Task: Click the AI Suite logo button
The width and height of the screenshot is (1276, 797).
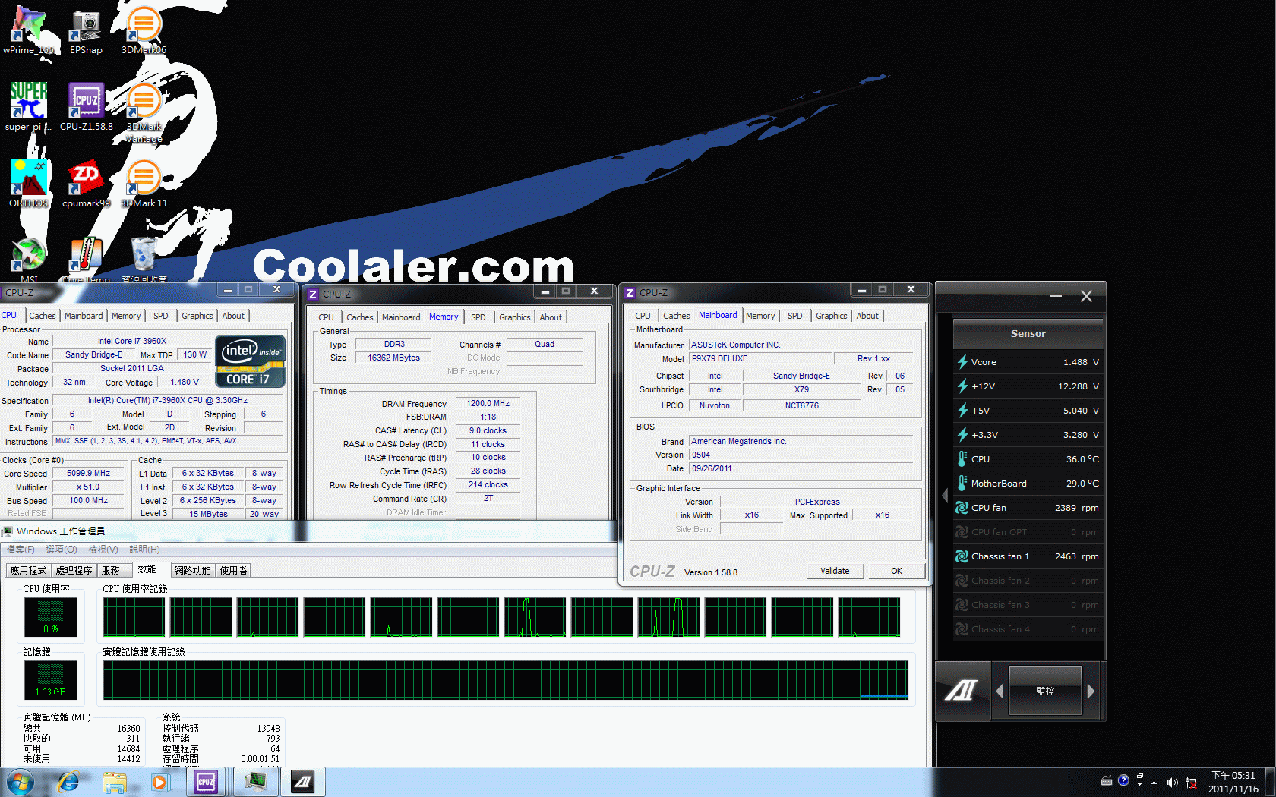Action: click(x=962, y=690)
